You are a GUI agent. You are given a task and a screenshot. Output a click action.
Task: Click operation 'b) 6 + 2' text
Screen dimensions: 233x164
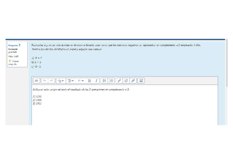point(36,62)
